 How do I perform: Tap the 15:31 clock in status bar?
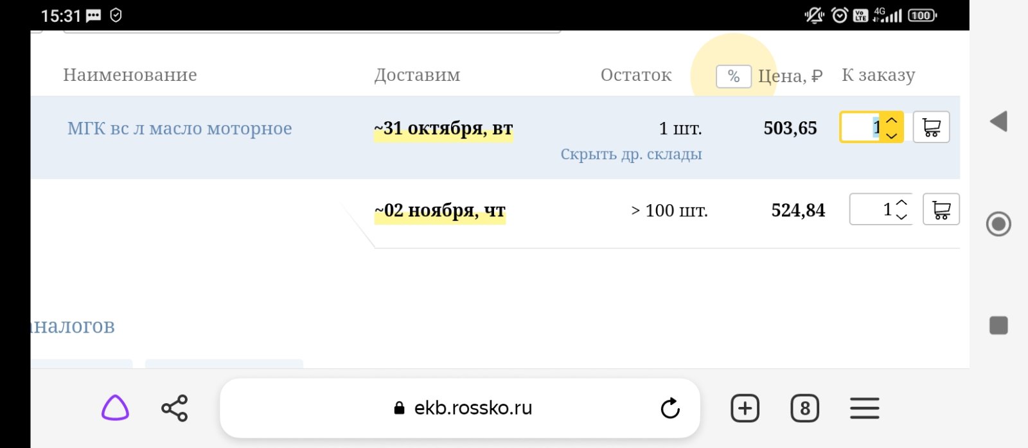tap(61, 15)
